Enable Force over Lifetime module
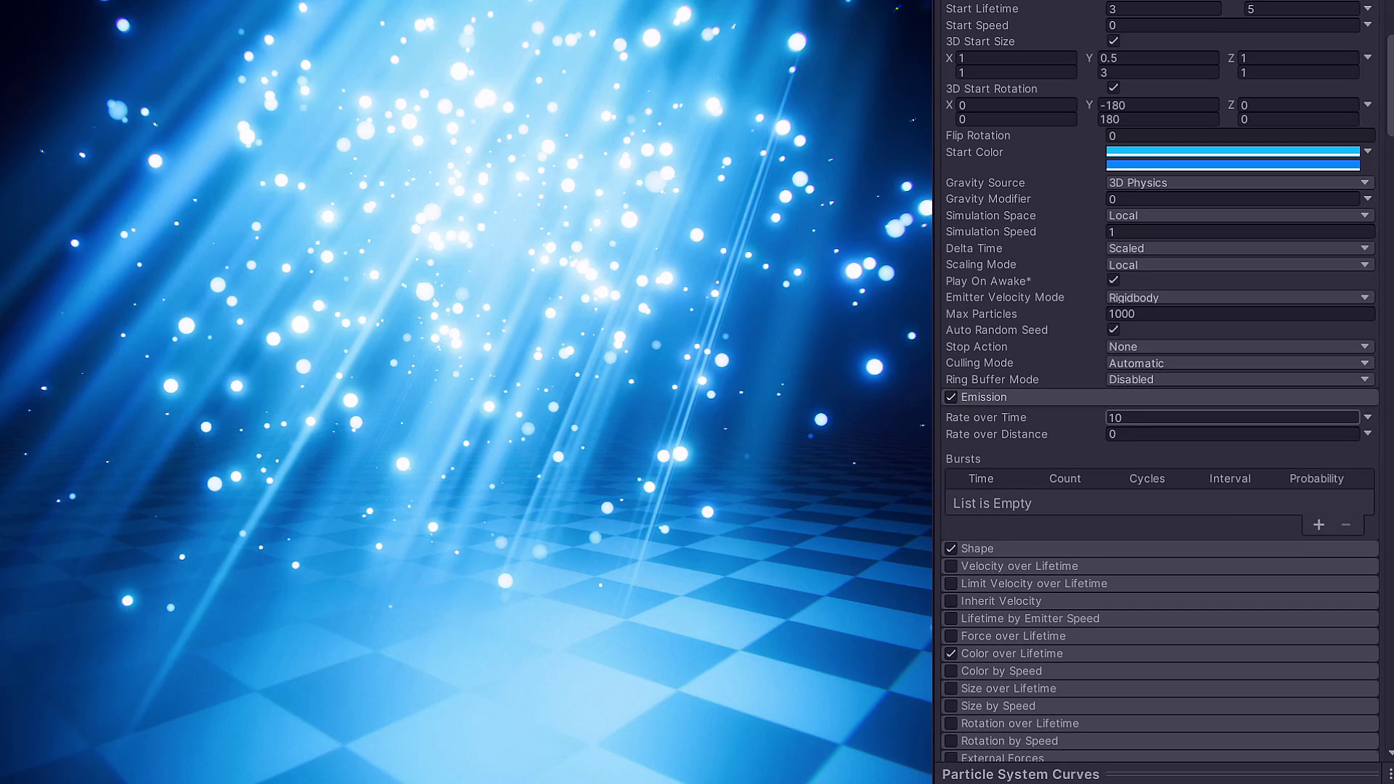Image resolution: width=1394 pixels, height=784 pixels. point(950,636)
